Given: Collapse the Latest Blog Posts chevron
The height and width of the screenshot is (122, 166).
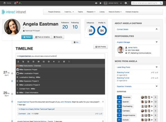Looking at the screenshot, I should (x=157, y=67).
